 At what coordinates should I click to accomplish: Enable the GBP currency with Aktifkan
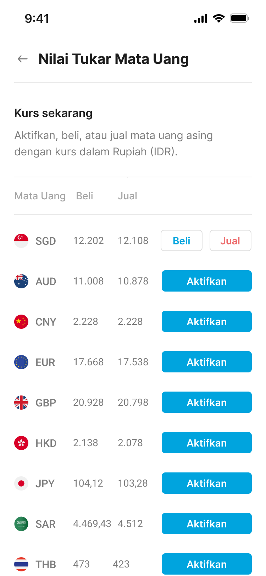(x=206, y=403)
